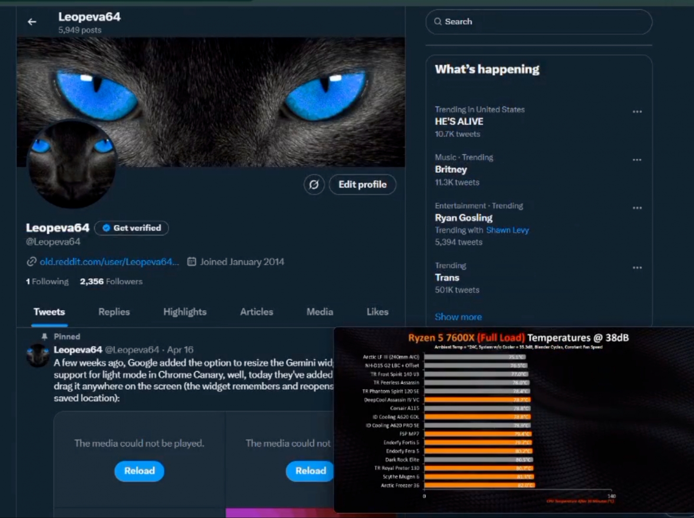Click Get verified button
The height and width of the screenshot is (518, 694).
[x=131, y=228]
